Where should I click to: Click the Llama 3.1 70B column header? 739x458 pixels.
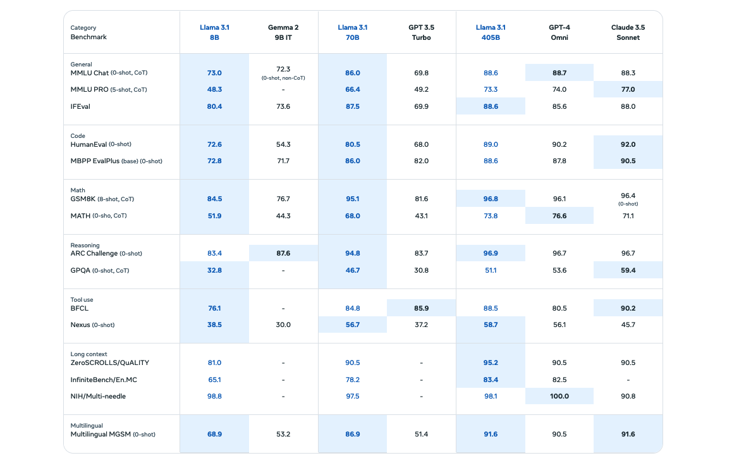point(353,32)
